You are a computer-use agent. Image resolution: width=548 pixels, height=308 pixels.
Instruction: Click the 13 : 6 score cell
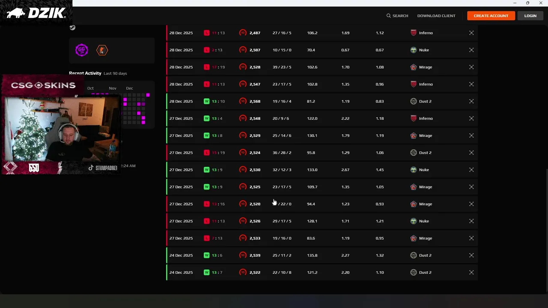pos(217,255)
